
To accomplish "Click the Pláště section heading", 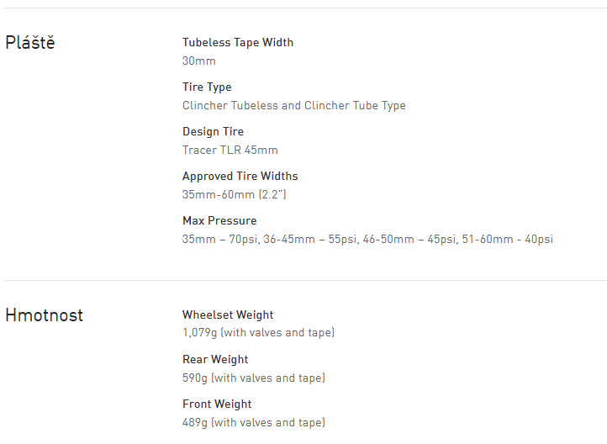I will (x=30, y=43).
